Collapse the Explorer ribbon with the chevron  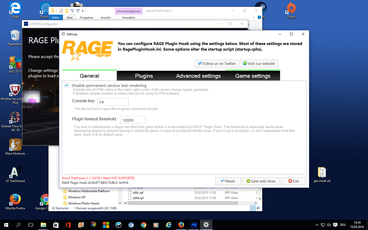[254, 17]
